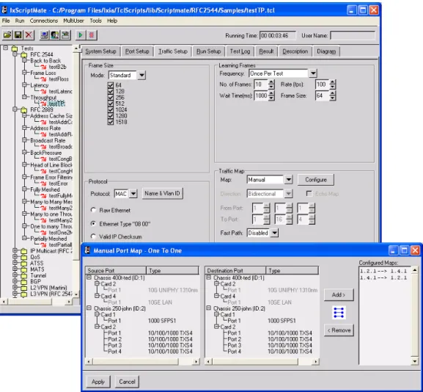Click Apply in Manual Port Map

[98, 382]
